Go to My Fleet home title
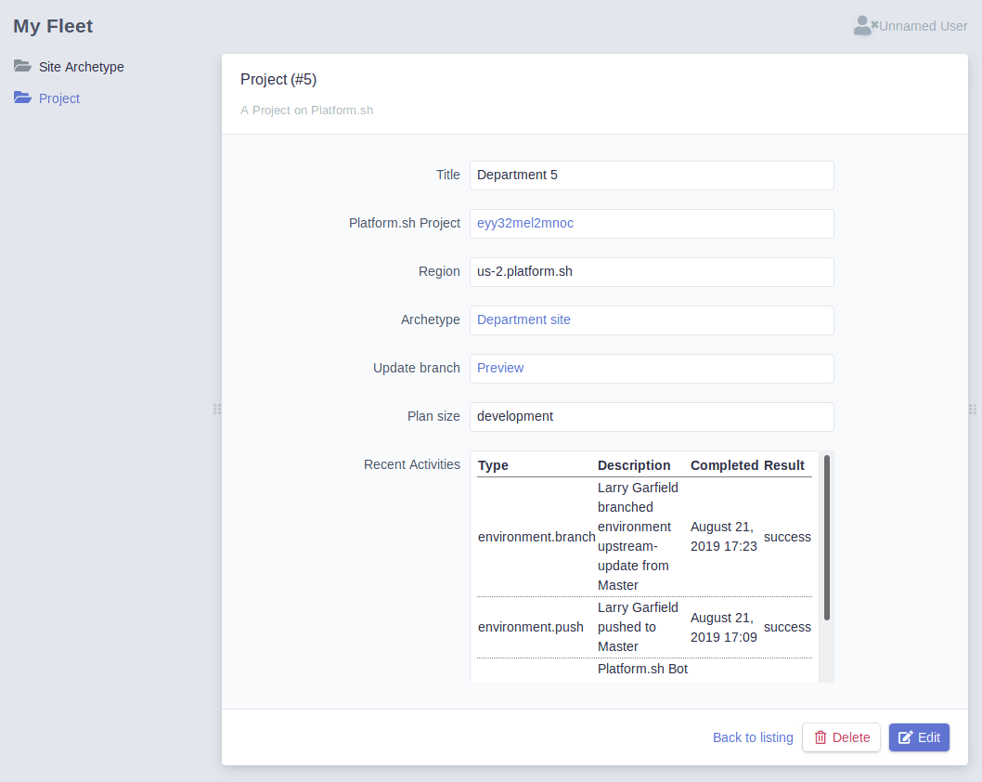This screenshot has width=982, height=782. [x=53, y=26]
